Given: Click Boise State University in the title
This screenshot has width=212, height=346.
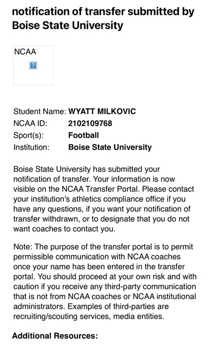Looking at the screenshot, I should pos(68,25).
